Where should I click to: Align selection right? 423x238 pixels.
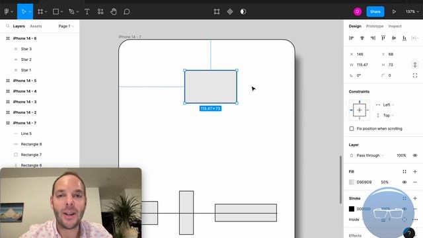coord(373,38)
